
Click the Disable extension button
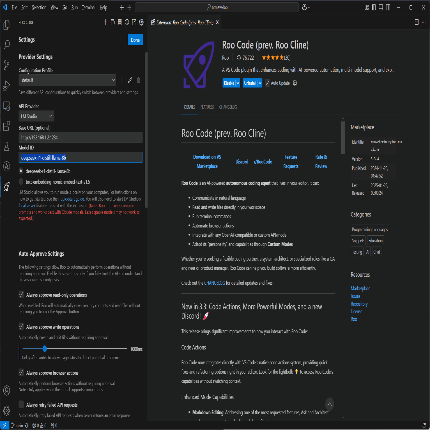point(229,83)
